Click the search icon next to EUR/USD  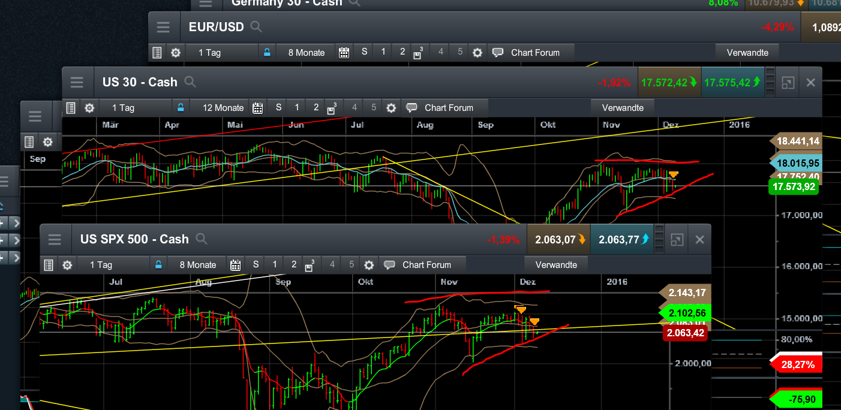pyautogui.click(x=256, y=26)
